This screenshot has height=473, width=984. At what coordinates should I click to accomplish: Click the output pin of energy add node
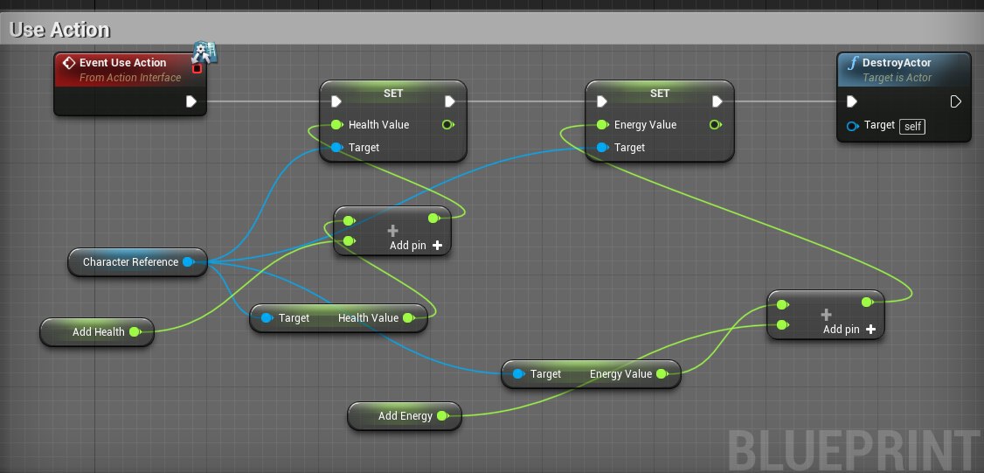[x=867, y=303]
